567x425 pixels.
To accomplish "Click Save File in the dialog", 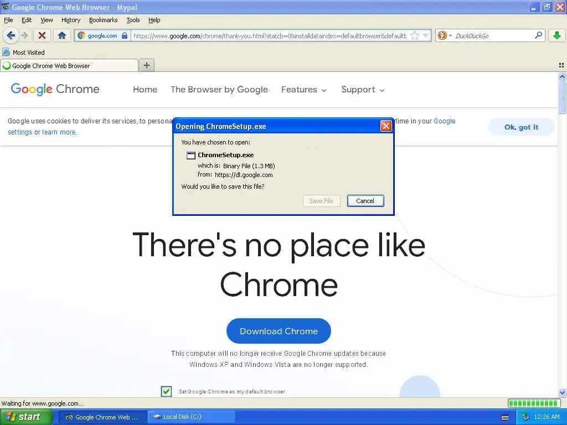I will 321,201.
